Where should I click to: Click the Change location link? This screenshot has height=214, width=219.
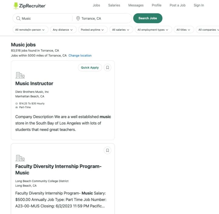[80, 56]
